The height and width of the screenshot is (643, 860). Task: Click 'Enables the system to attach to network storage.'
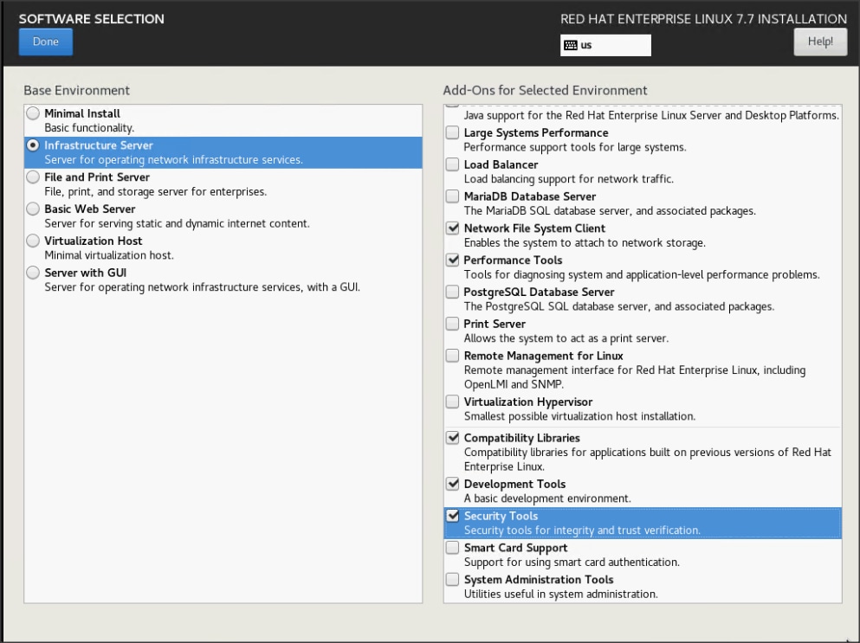click(x=585, y=242)
